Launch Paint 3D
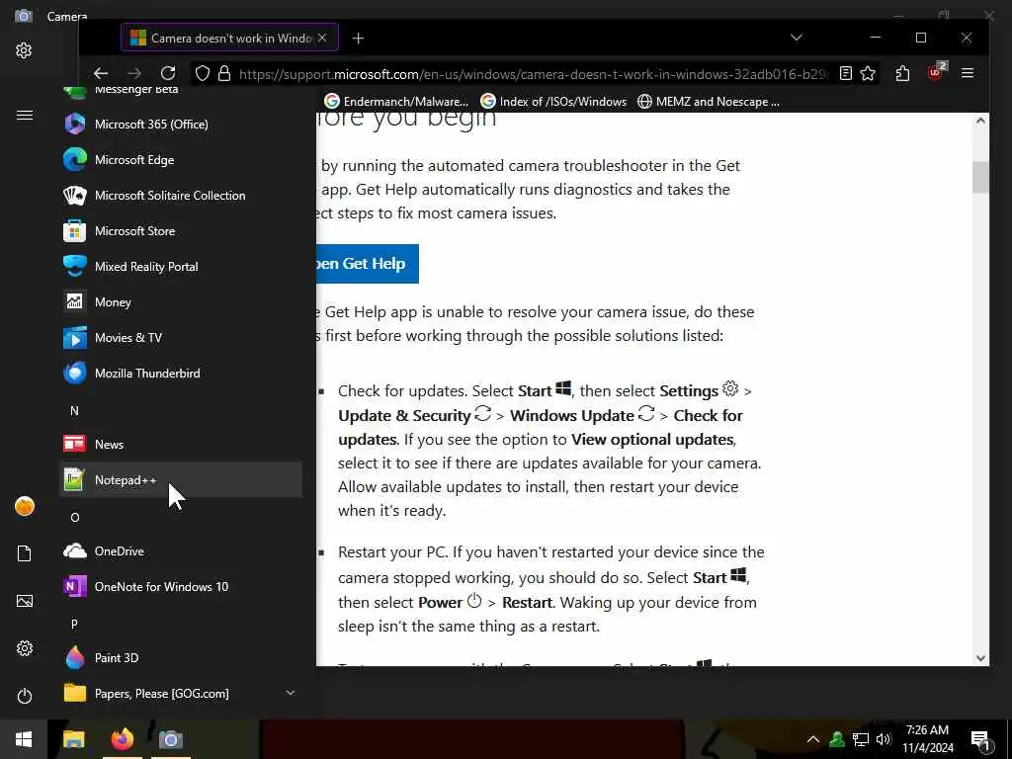1012x759 pixels. point(181,657)
